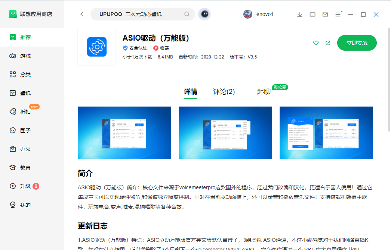Screen dimensions: 391x250
Task: Click the 更新日志 heading
Action: pos(92,226)
